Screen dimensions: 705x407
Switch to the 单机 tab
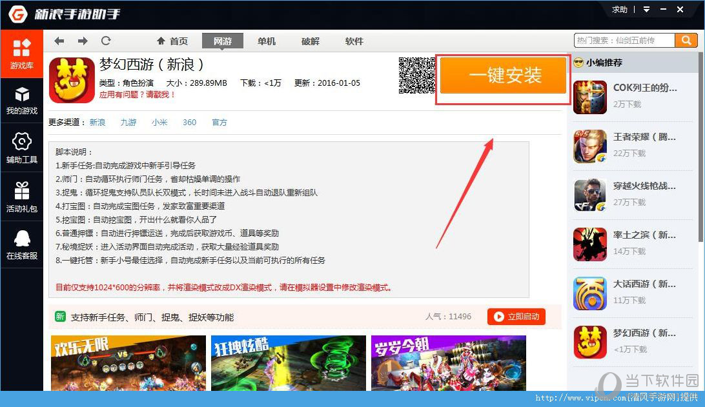pos(266,41)
